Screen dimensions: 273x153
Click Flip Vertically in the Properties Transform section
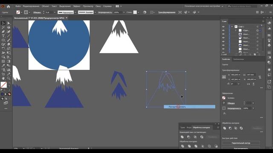point(253,84)
